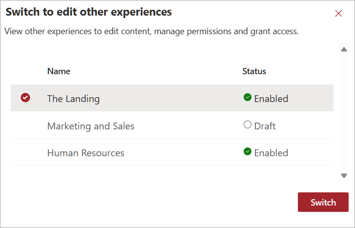Click the scrollbar up arrow
Image resolution: width=355 pixels, height=228 pixels.
pyautogui.click(x=344, y=49)
